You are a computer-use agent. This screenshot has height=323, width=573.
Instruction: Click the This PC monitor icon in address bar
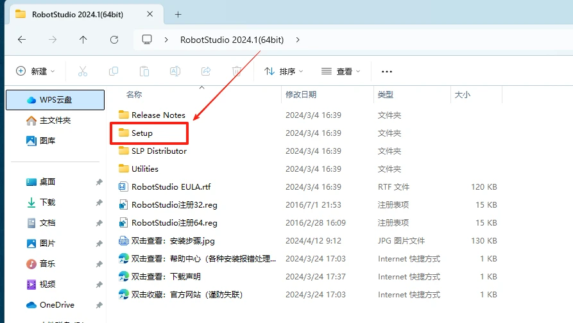(147, 40)
